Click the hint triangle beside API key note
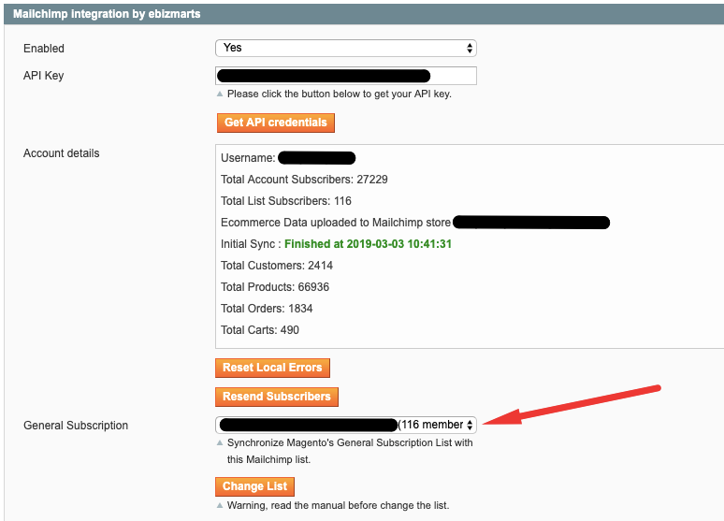 click(x=220, y=94)
